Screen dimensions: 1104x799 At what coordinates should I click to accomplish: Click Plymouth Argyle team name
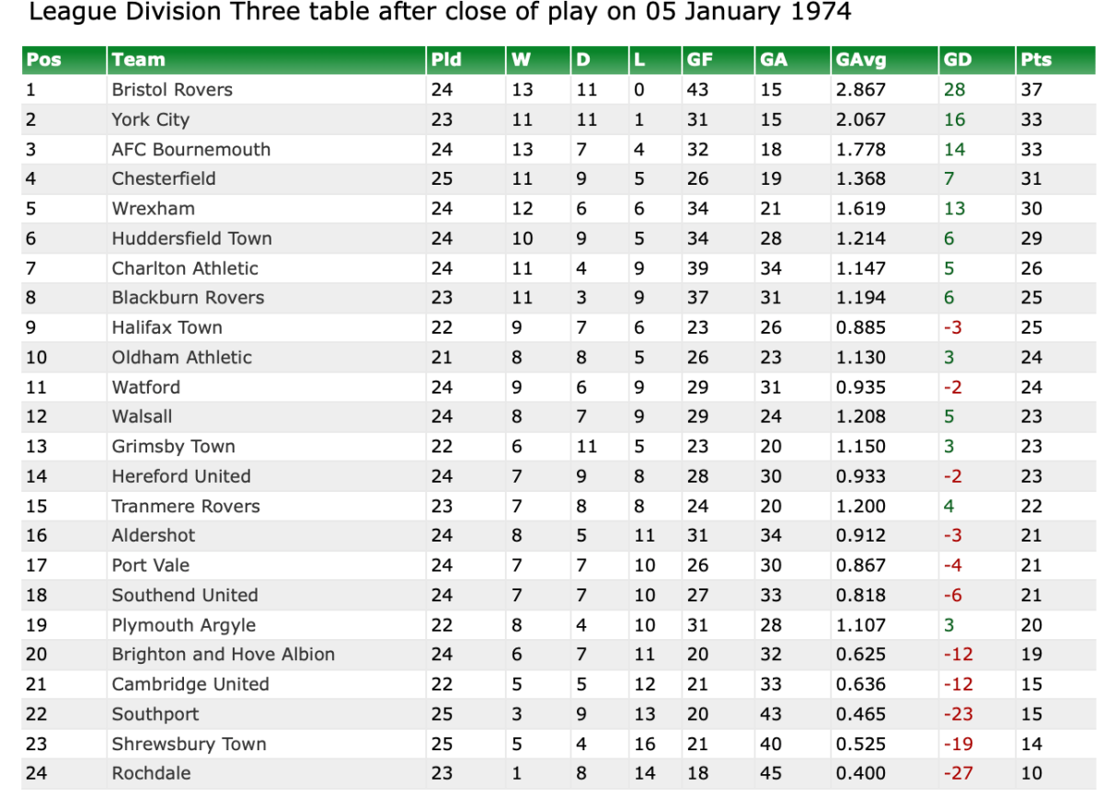tap(183, 625)
